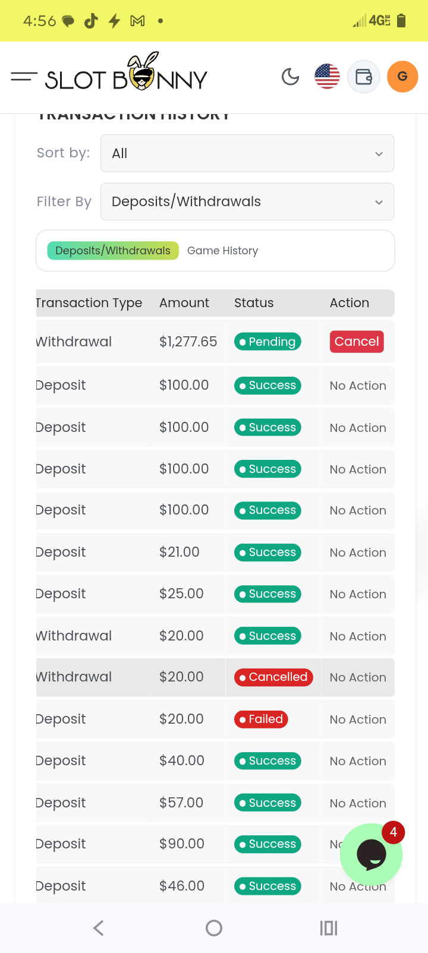The image size is (428, 953).
Task: Open the wallet icon
Action: coord(364,77)
